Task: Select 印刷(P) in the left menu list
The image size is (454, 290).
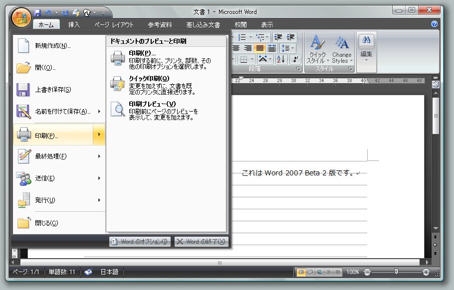Action: (x=53, y=135)
